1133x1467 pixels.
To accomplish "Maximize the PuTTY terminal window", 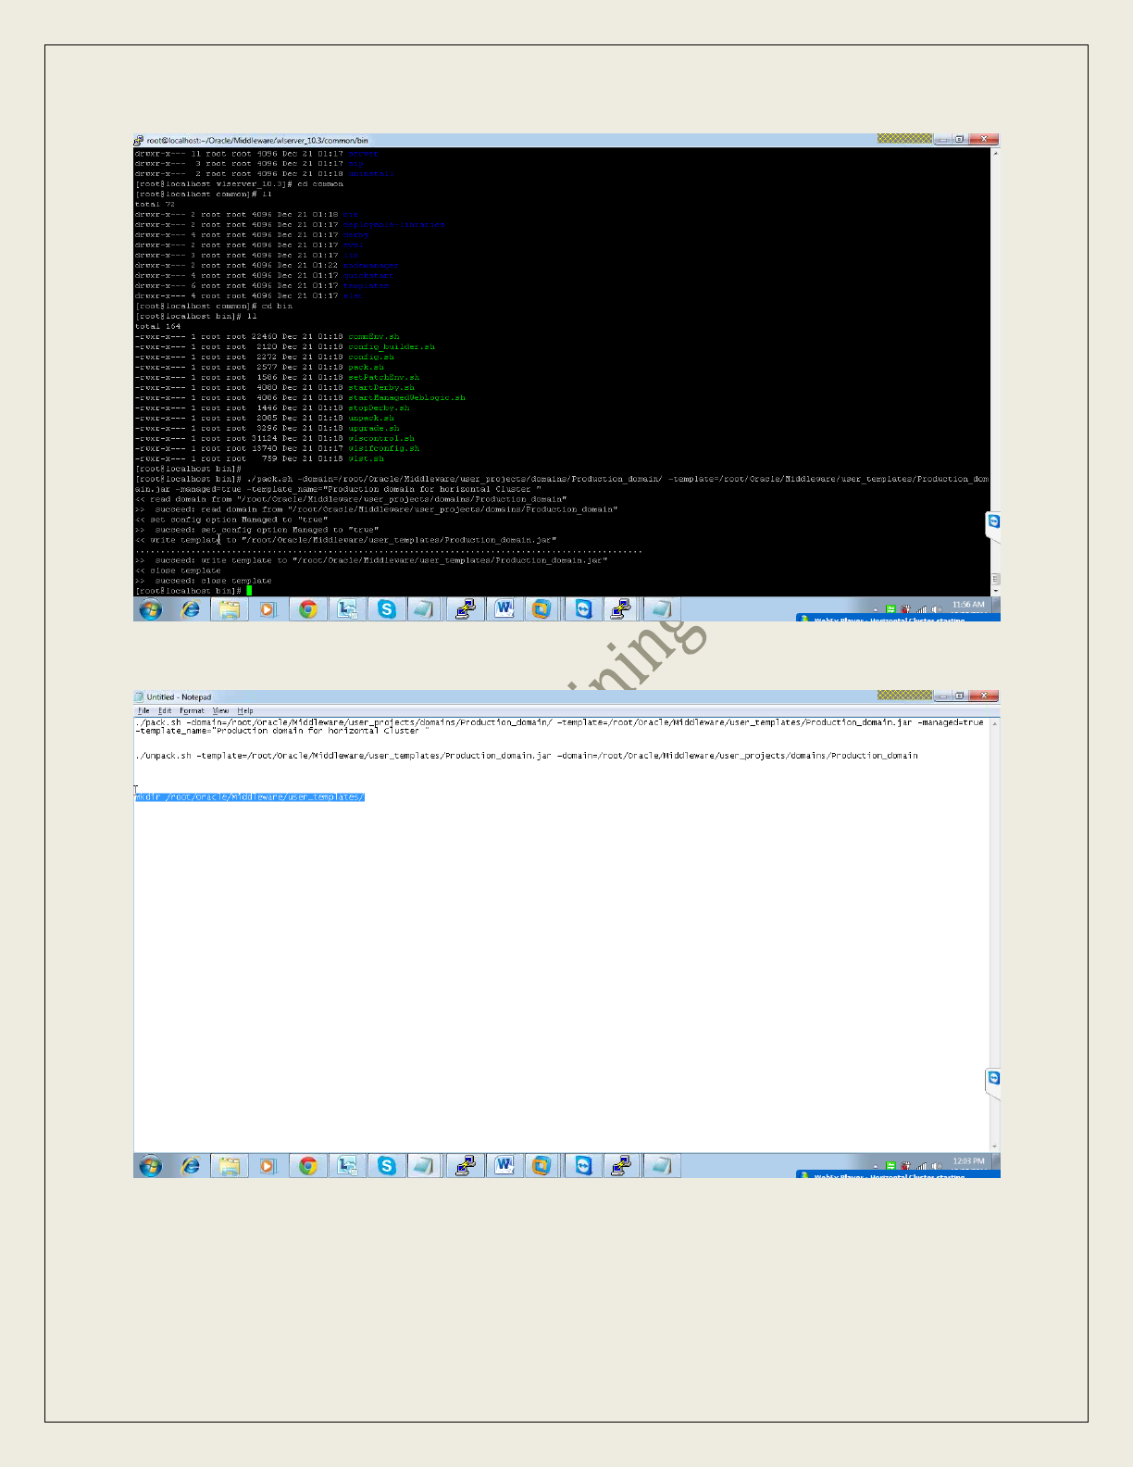I will tap(960, 139).
